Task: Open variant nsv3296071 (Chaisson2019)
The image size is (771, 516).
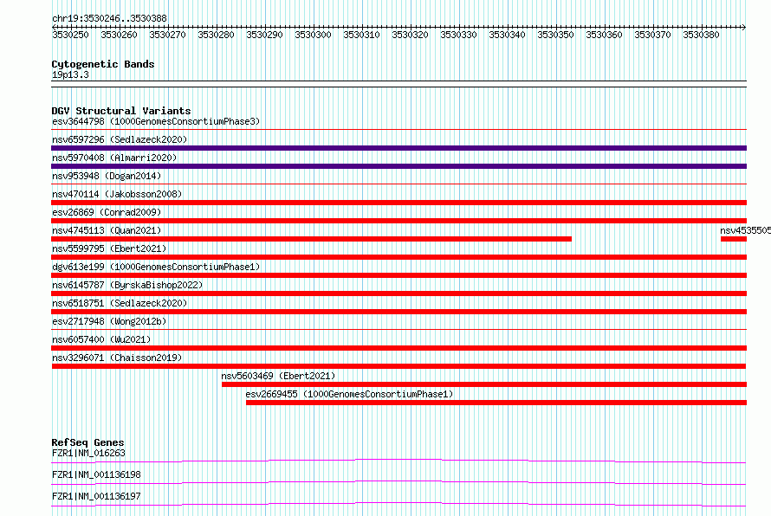Action: [117, 358]
